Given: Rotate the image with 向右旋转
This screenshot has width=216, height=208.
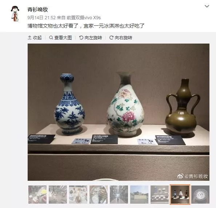Looking at the screenshot, I should click(121, 37).
